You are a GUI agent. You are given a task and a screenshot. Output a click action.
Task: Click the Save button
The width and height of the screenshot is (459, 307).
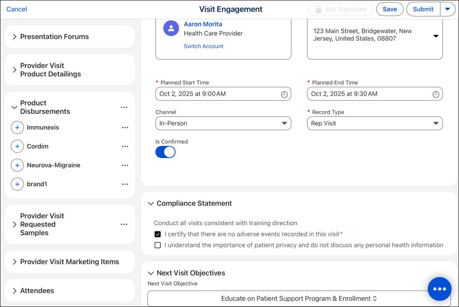[x=390, y=9]
